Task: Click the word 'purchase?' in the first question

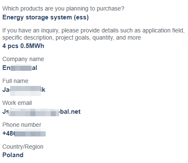Action: (x=111, y=9)
